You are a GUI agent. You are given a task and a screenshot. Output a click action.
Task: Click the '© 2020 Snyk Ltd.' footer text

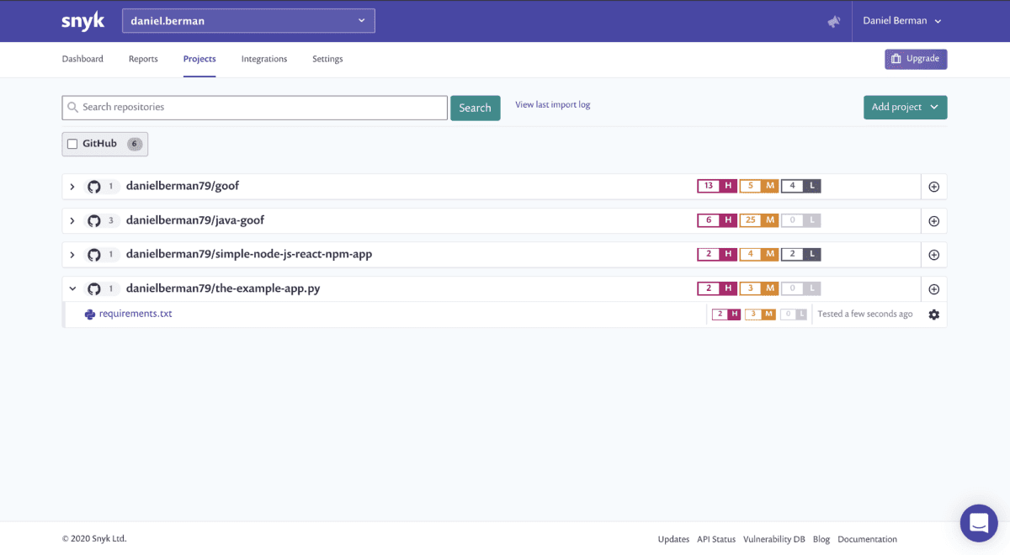94,539
